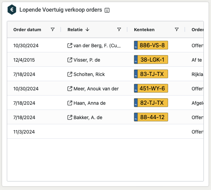211x190 pixels.
Task: Click license plate 88-44-12
Action: tap(151, 117)
